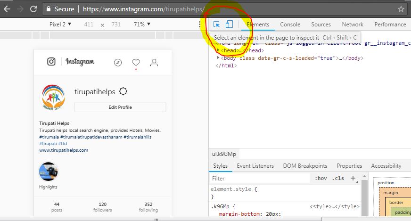Expand the head element node
The width and height of the screenshot is (411, 221).
(218, 50)
